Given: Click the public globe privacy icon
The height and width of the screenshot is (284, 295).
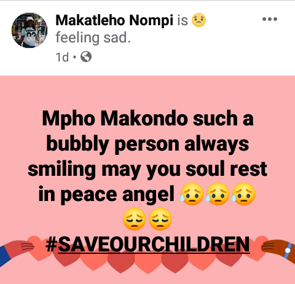Looking at the screenshot, I should (86, 57).
